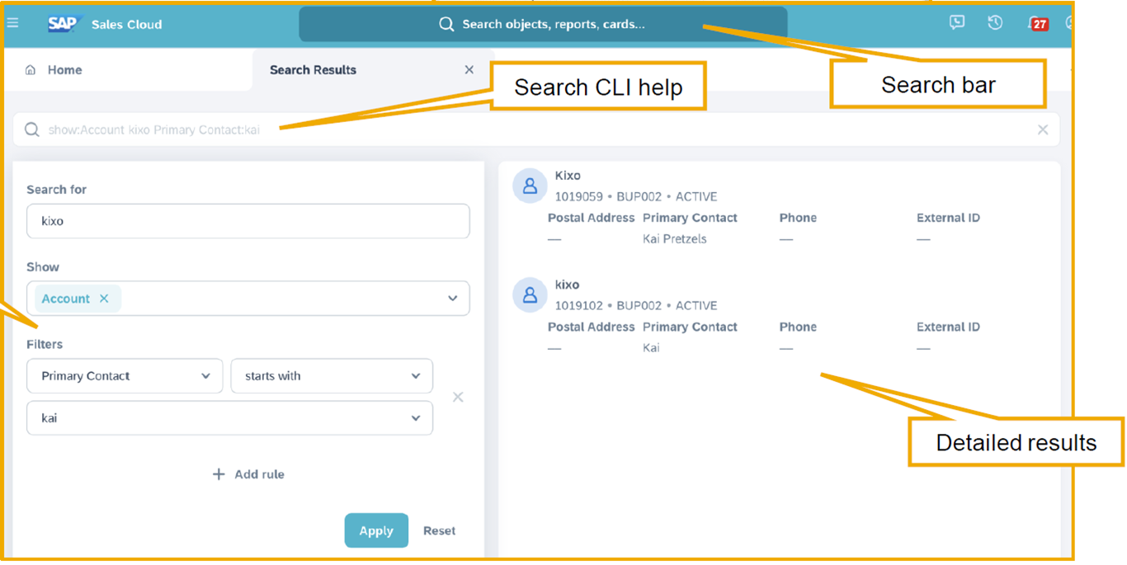Click the Account token label

(x=66, y=299)
